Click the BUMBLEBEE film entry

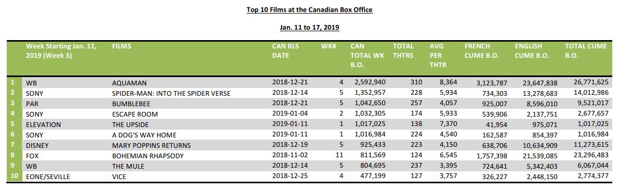[131, 104]
